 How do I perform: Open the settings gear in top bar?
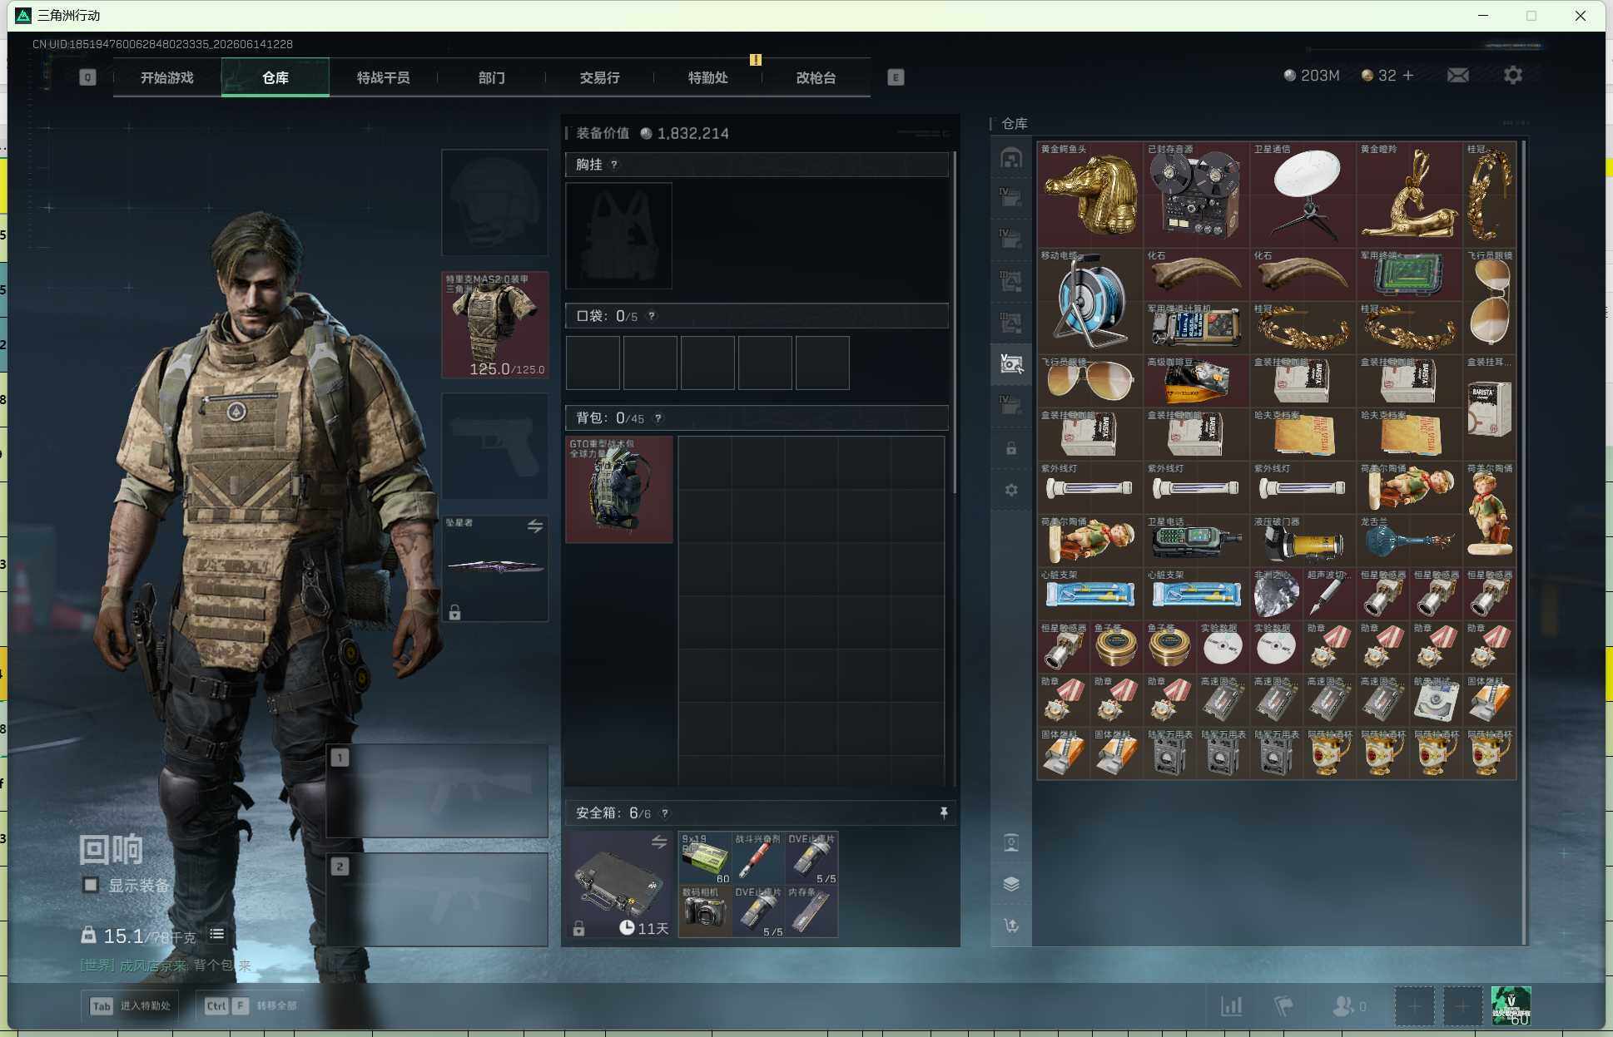point(1513,76)
